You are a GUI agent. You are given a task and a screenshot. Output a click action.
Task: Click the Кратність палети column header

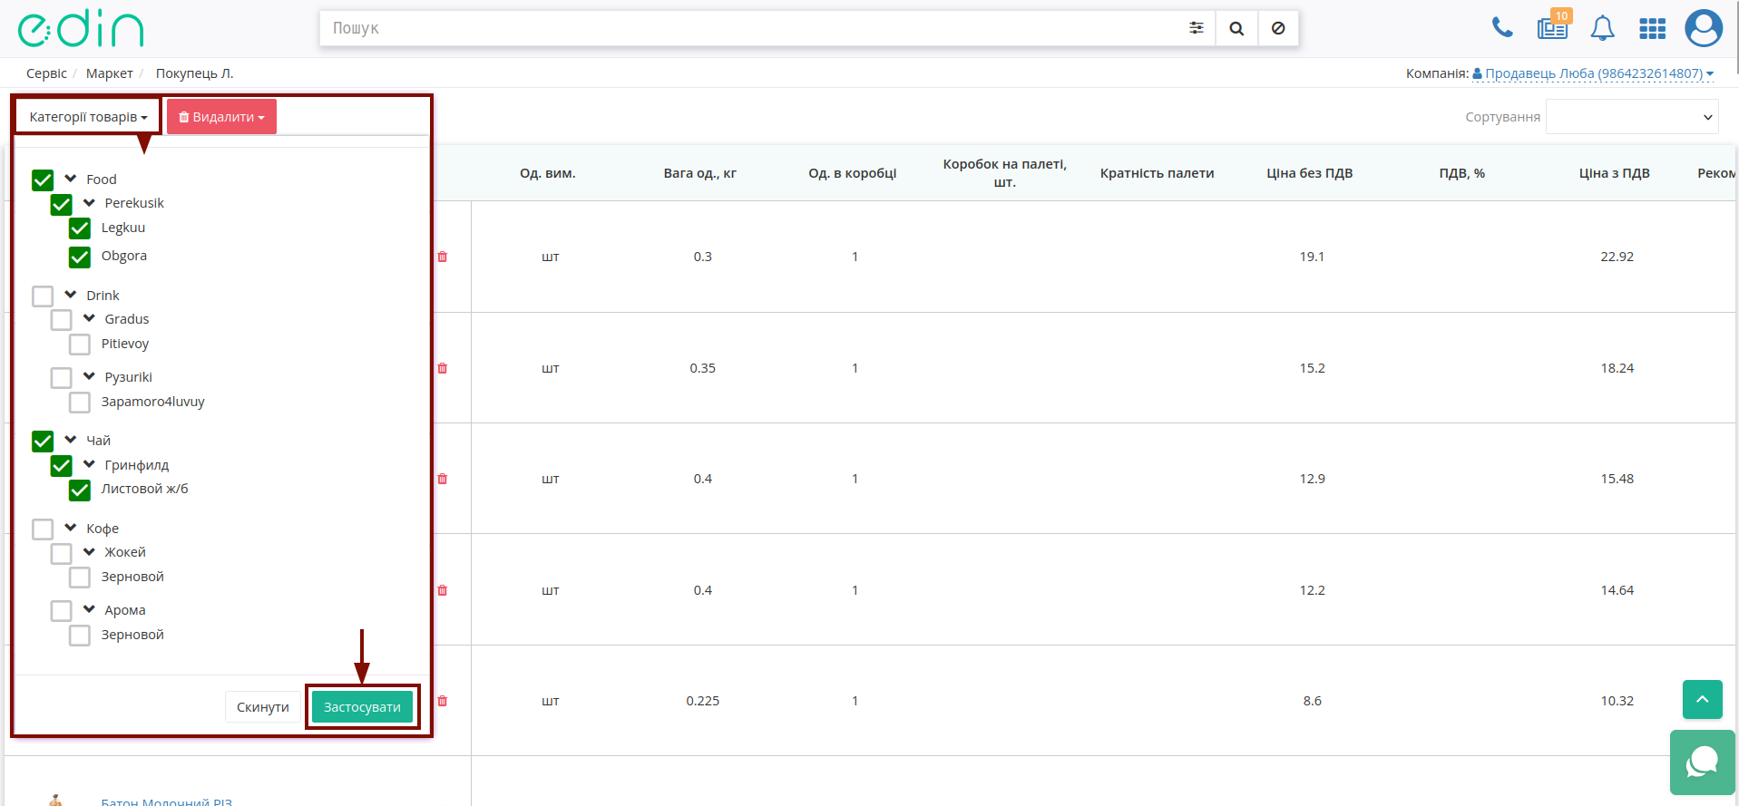(1158, 173)
